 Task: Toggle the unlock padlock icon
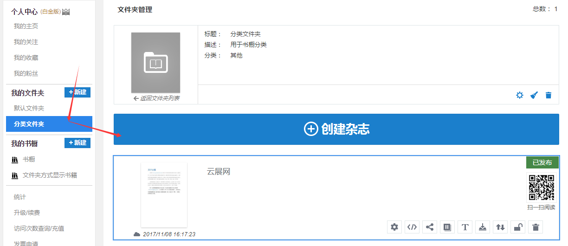tap(518, 227)
